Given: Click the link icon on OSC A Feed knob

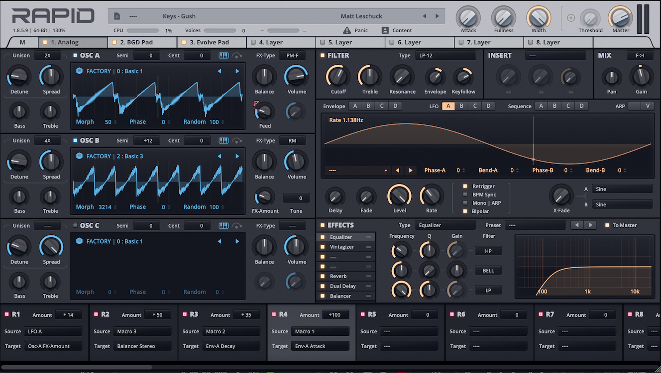Looking at the screenshot, I should click(256, 104).
